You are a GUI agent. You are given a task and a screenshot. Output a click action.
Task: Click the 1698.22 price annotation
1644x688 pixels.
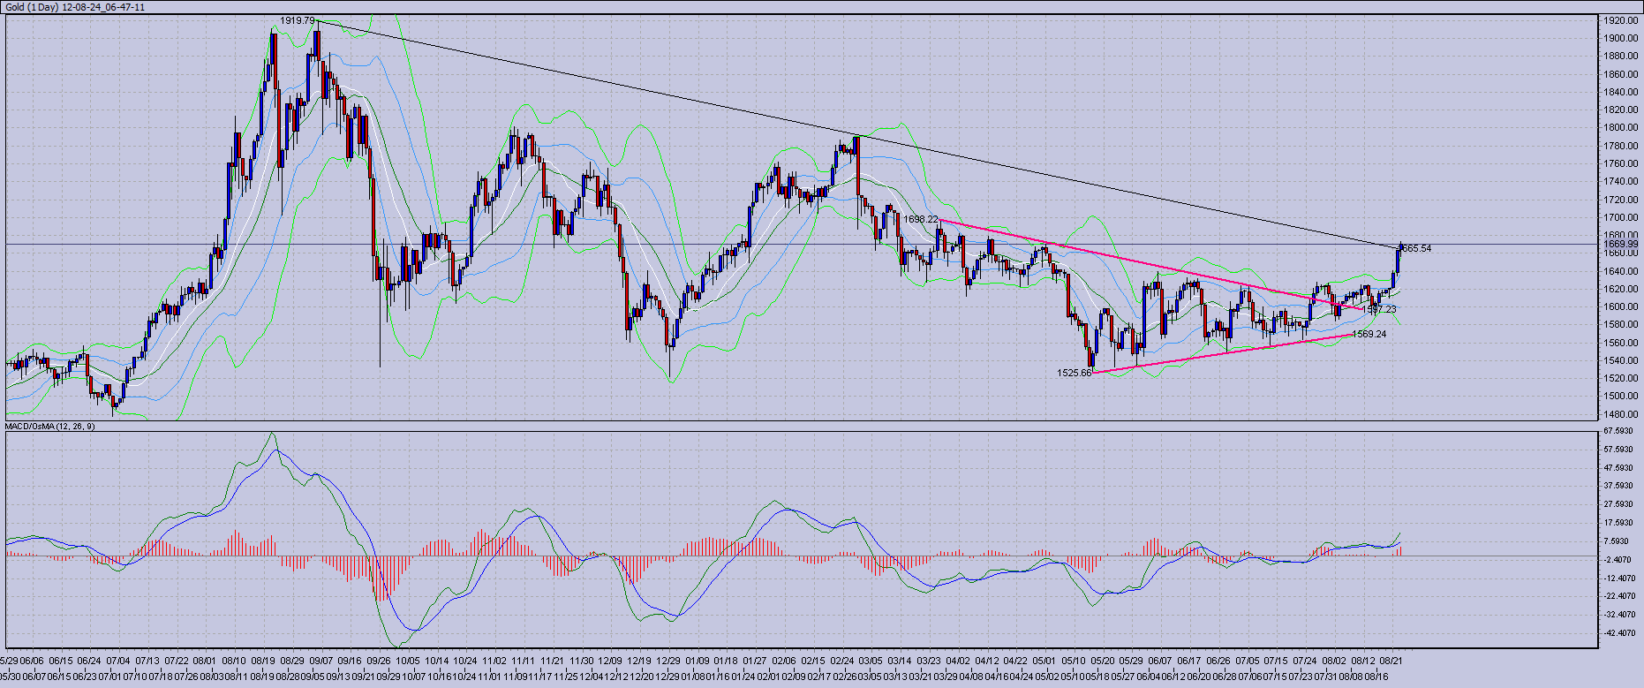pos(921,219)
